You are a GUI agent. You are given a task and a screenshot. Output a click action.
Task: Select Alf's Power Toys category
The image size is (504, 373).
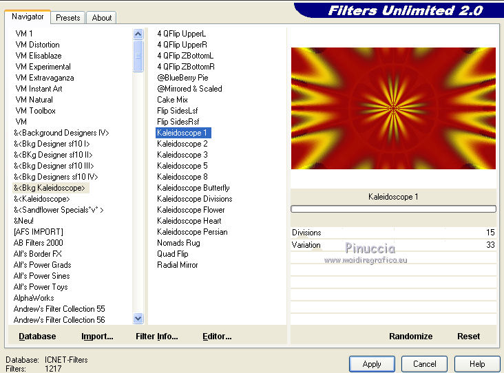pos(41,287)
